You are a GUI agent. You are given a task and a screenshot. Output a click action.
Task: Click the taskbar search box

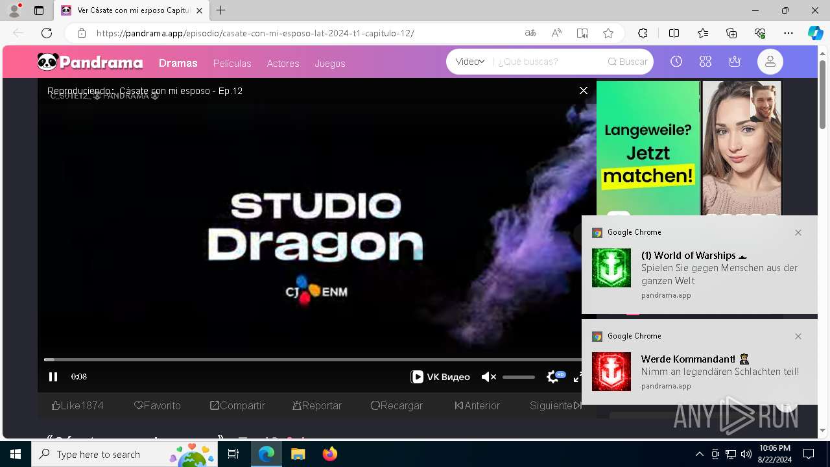coord(124,454)
